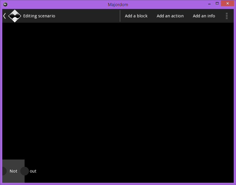This screenshot has height=185, width=236.
Task: Click the input connector dot on the Not block
Action: click(x=3, y=171)
